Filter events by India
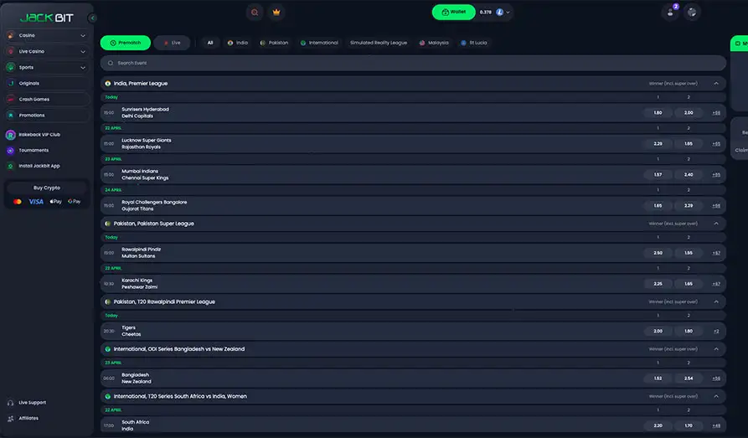This screenshot has width=748, height=438. pos(238,43)
